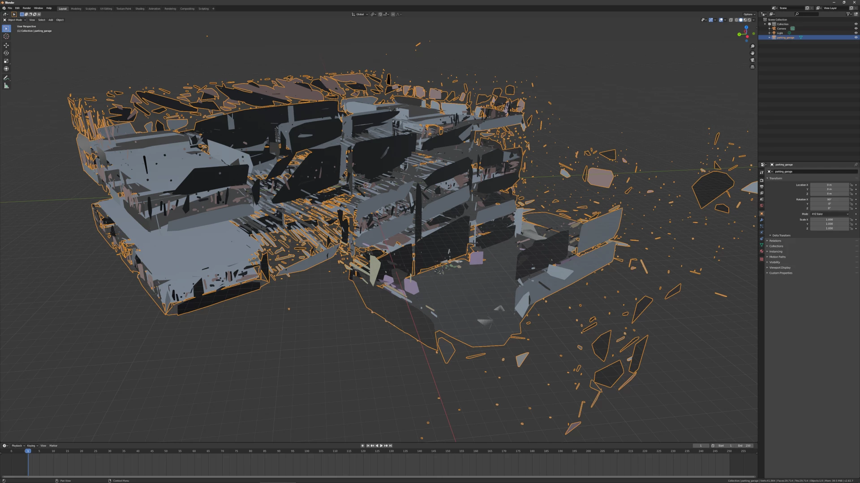The image size is (860, 483).
Task: Open the Render menu
Action: coord(27,8)
